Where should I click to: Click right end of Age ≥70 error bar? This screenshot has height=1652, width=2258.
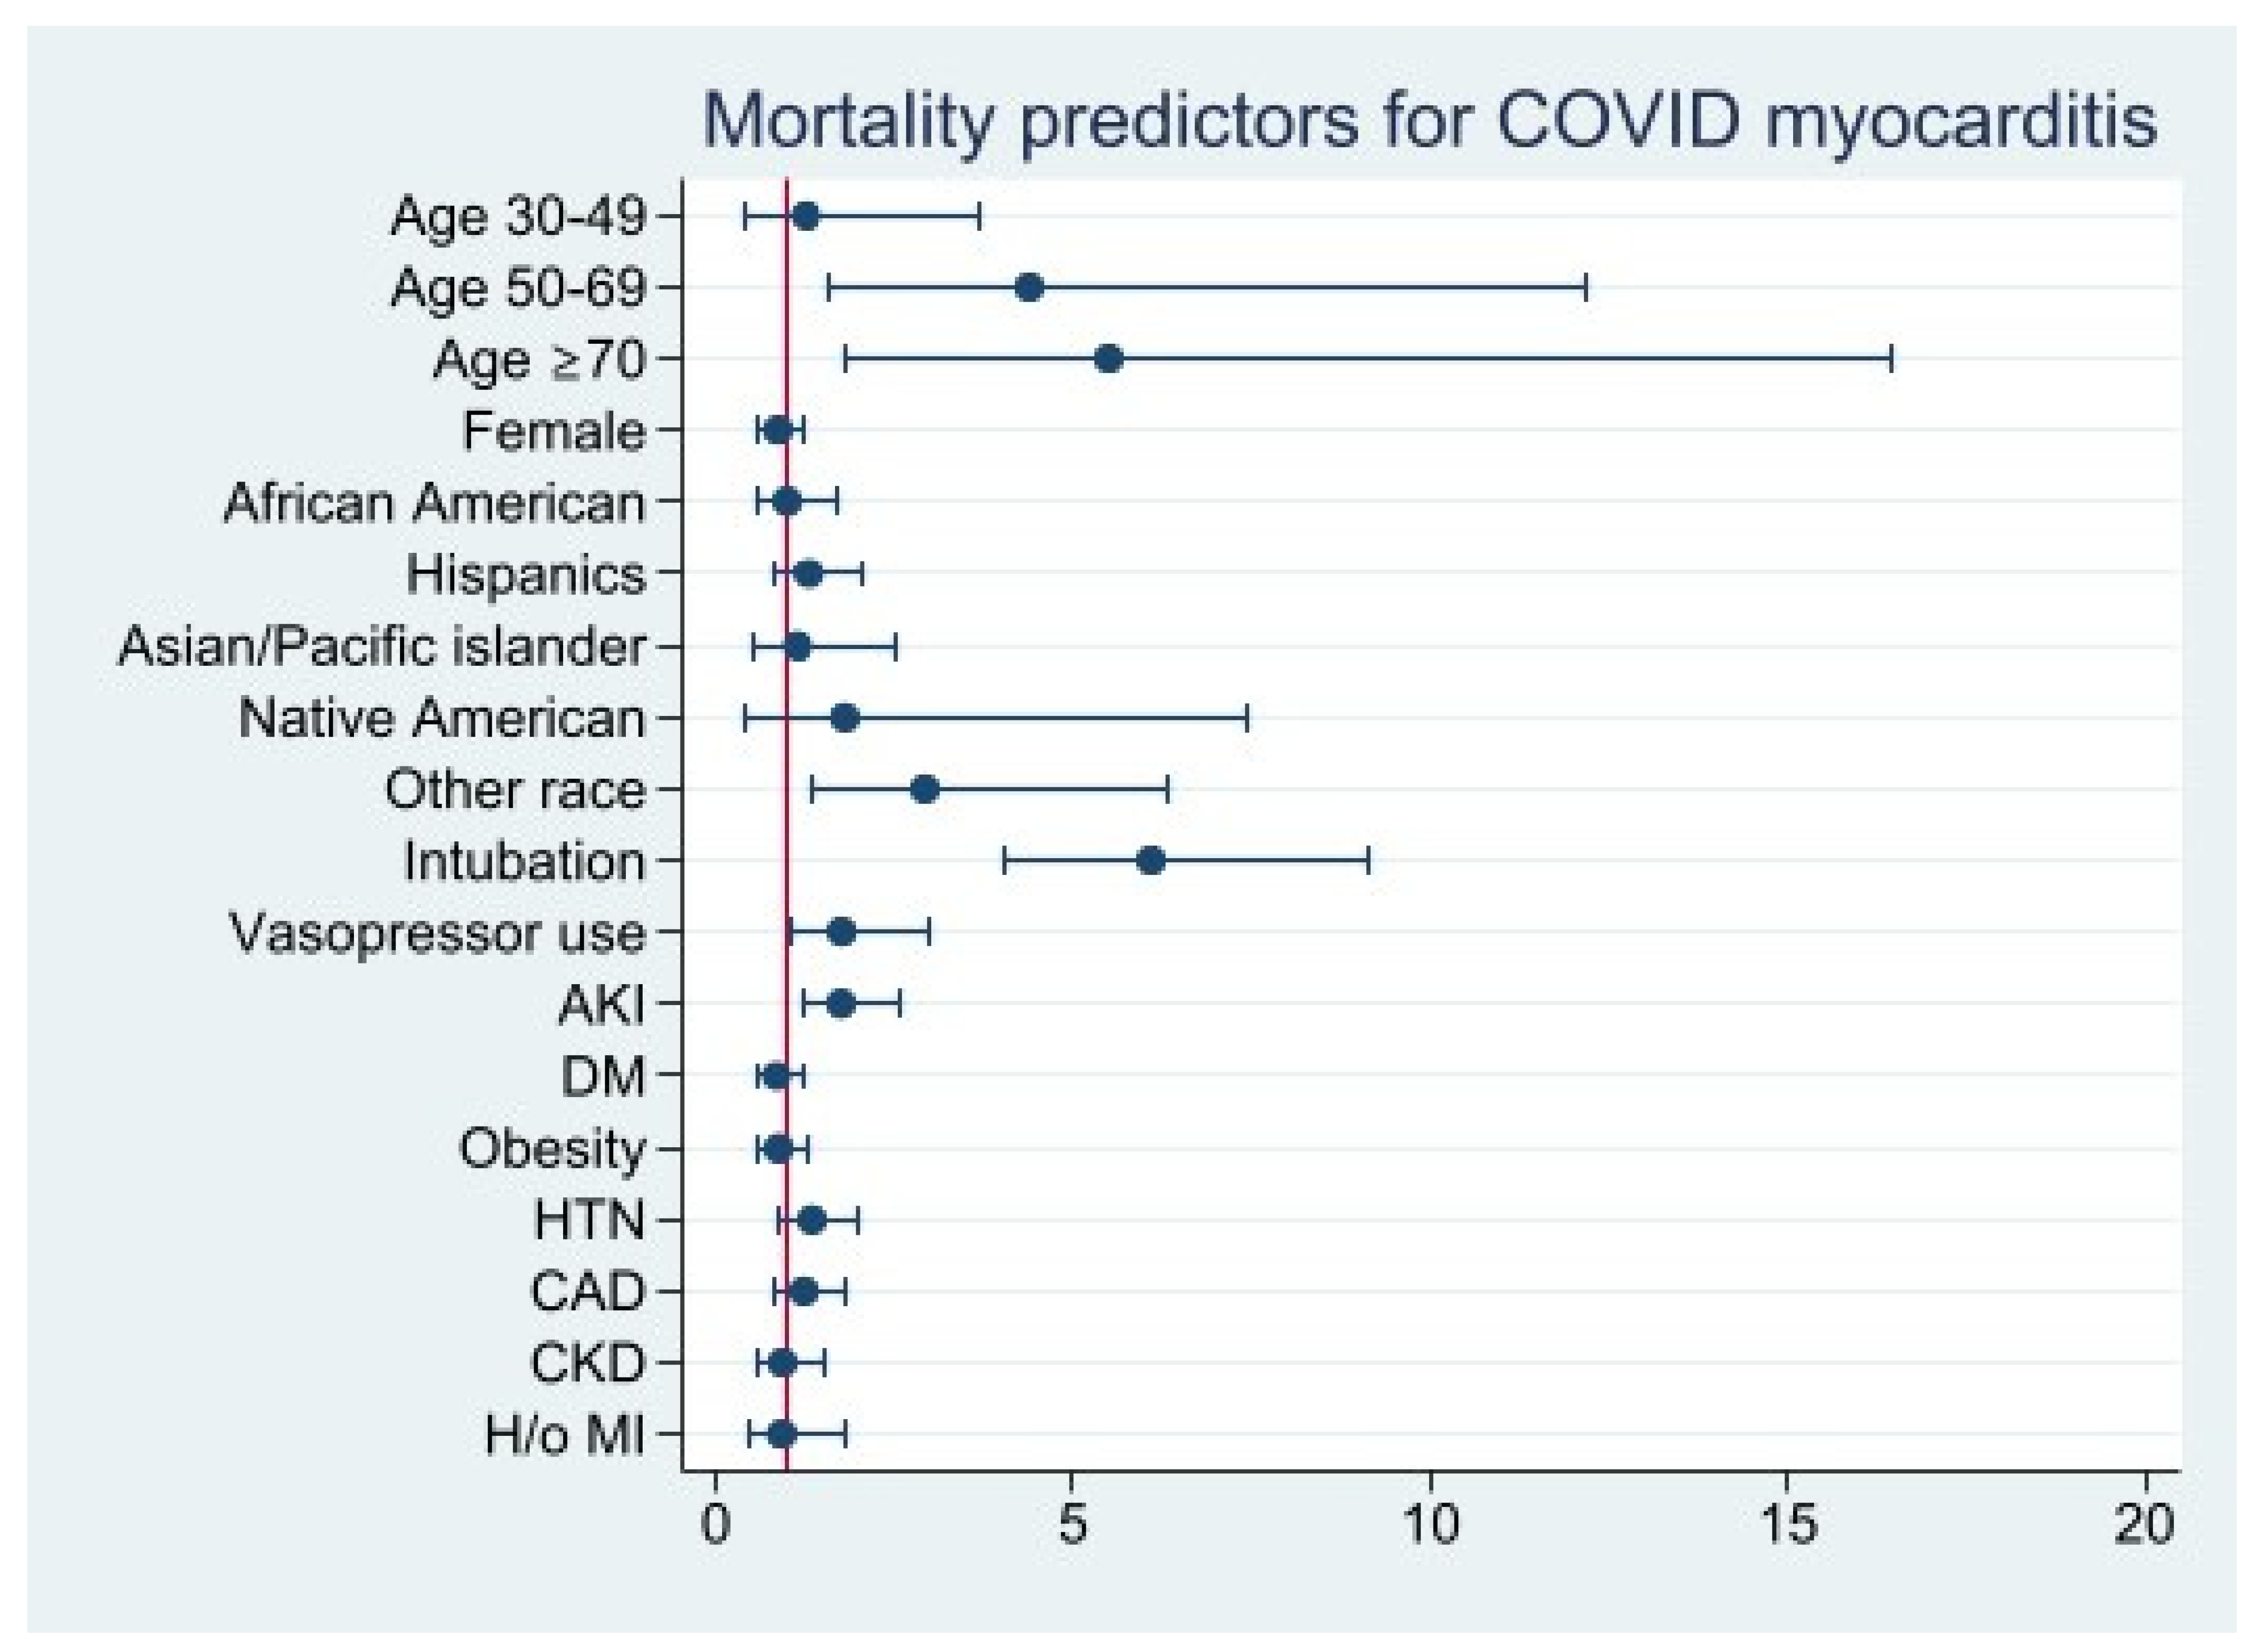click(x=1891, y=359)
